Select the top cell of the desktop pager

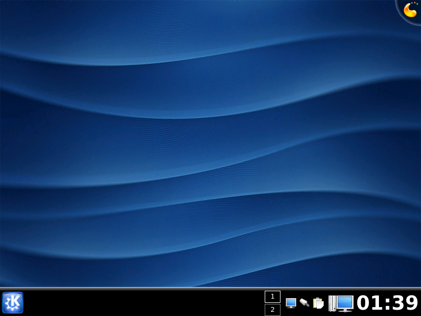point(273,297)
